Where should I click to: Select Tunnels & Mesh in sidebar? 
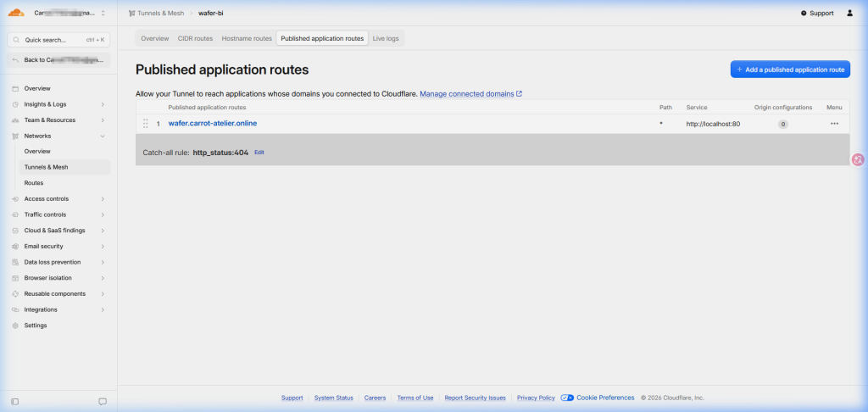(x=64, y=167)
